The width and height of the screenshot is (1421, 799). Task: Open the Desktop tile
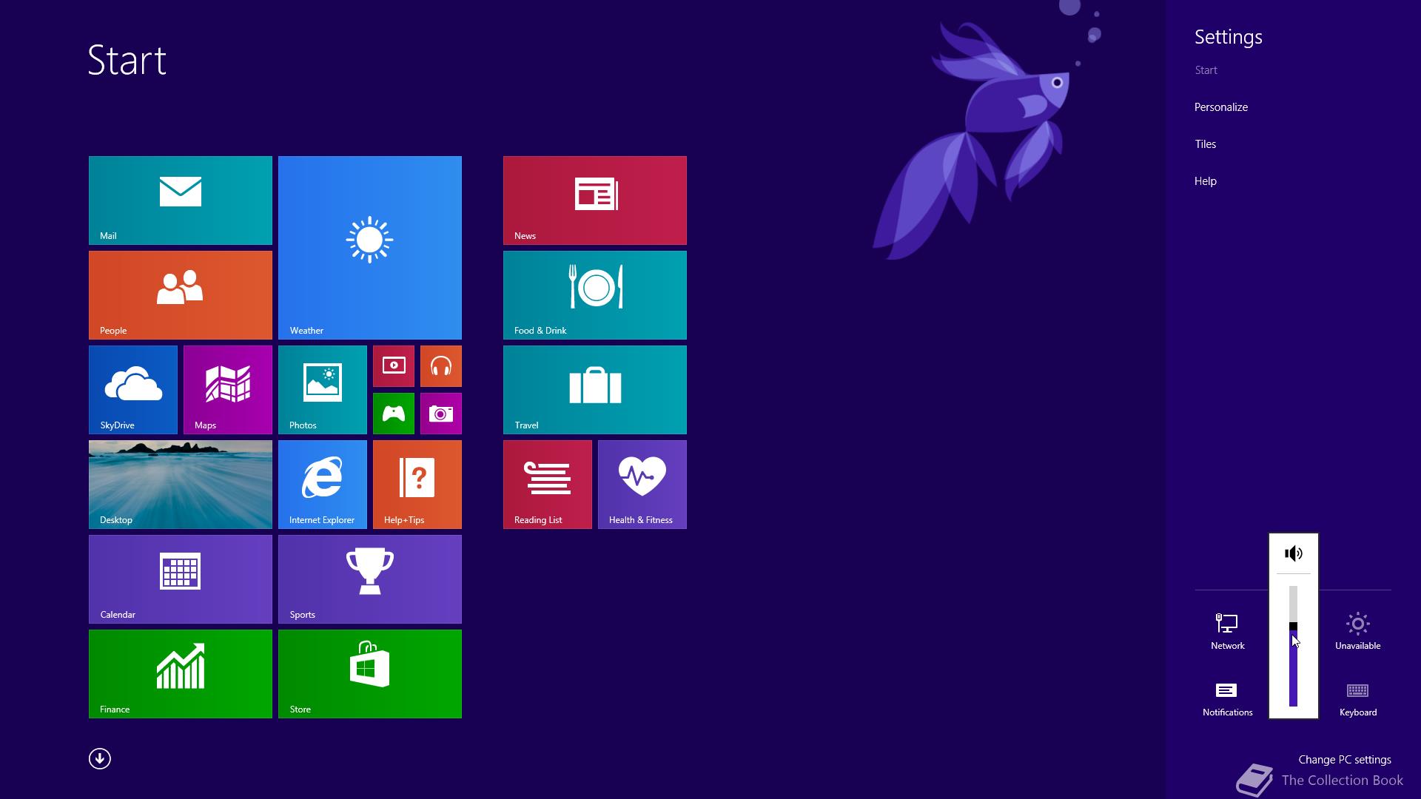(181, 485)
